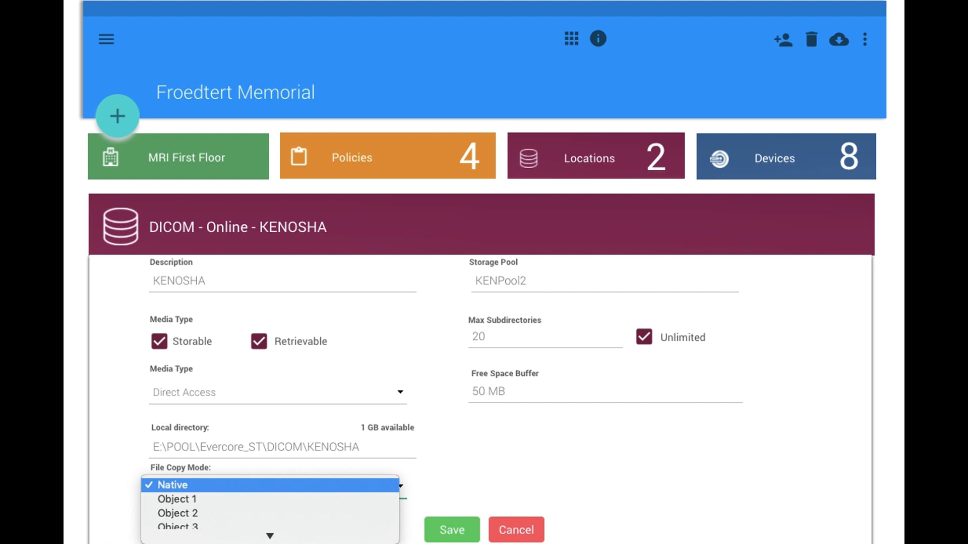Open the Devices tile

[786, 156]
